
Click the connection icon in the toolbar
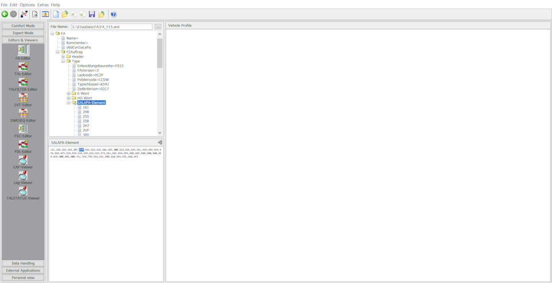[x=24, y=14]
